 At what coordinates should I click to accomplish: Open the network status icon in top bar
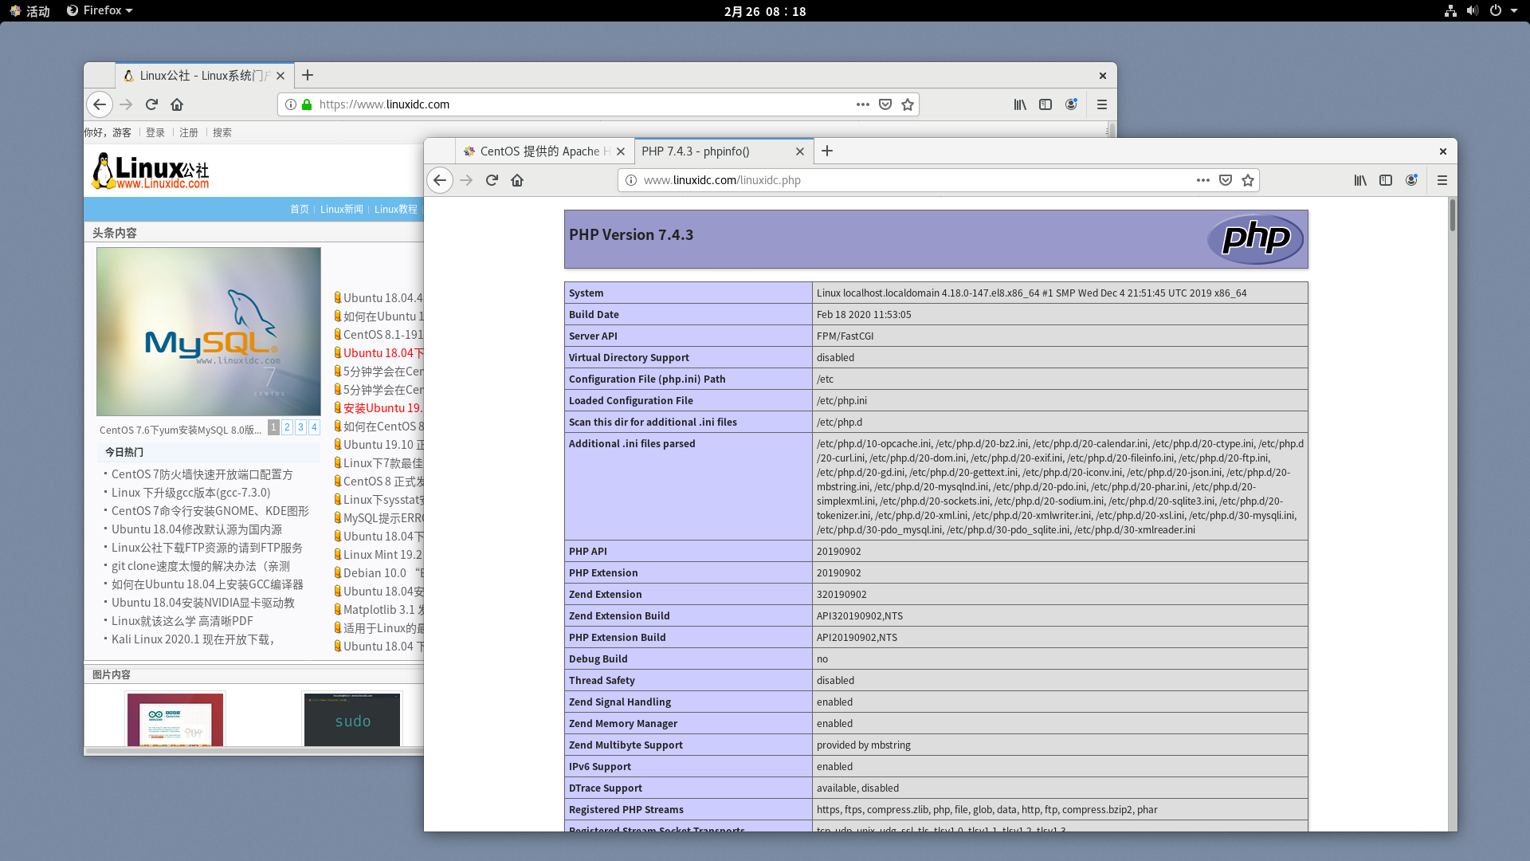tap(1450, 11)
